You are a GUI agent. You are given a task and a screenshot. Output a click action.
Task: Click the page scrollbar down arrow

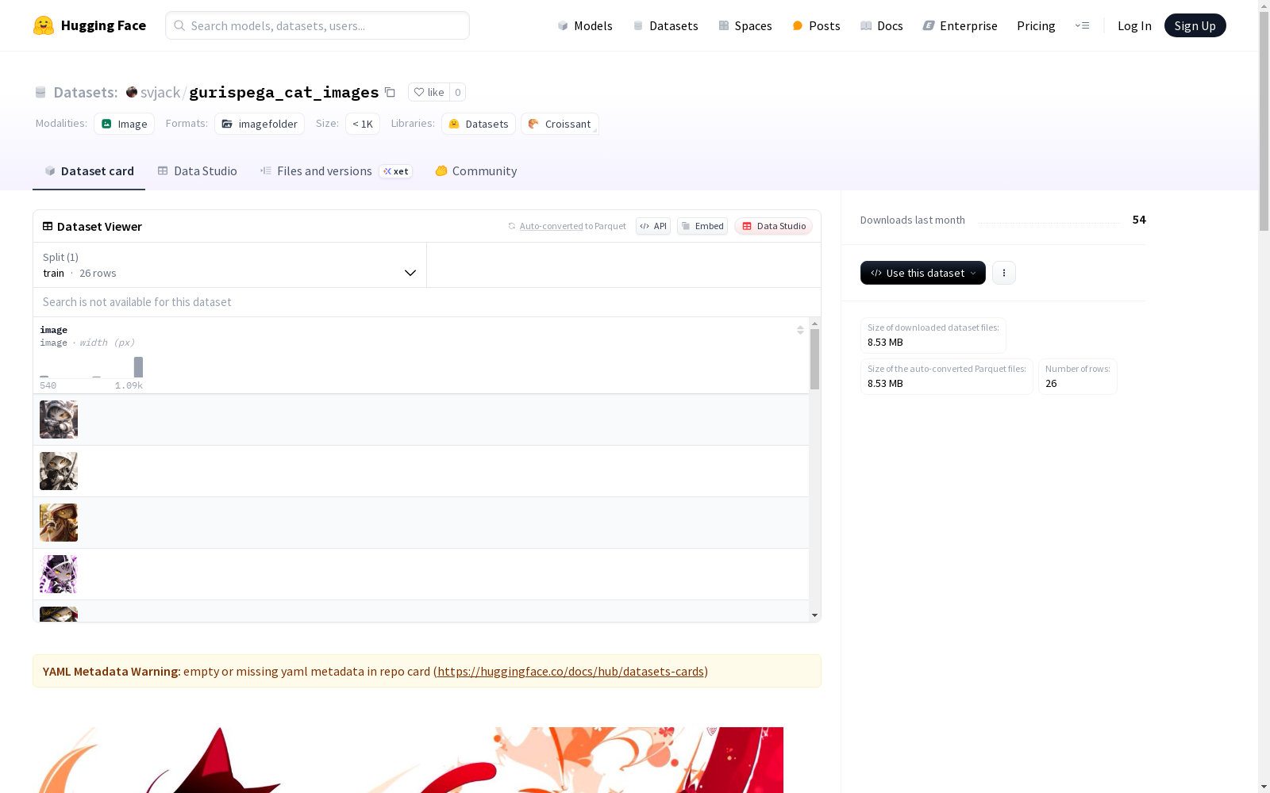[x=1264, y=787]
